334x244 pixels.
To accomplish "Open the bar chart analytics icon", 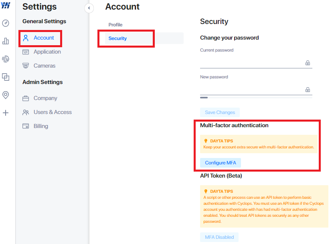I will [x=6, y=41].
